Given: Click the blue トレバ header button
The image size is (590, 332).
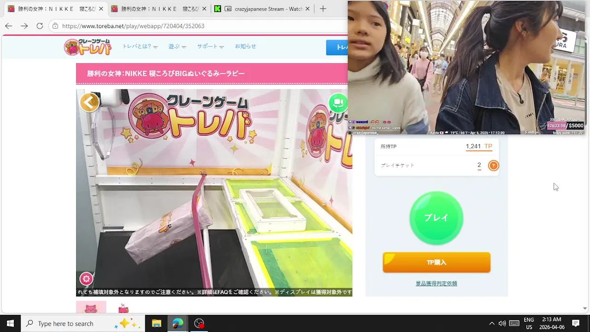Looking at the screenshot, I should click(x=337, y=47).
